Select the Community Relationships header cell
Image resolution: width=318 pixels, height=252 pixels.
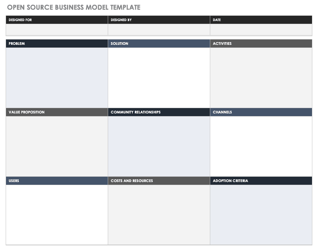click(x=159, y=112)
